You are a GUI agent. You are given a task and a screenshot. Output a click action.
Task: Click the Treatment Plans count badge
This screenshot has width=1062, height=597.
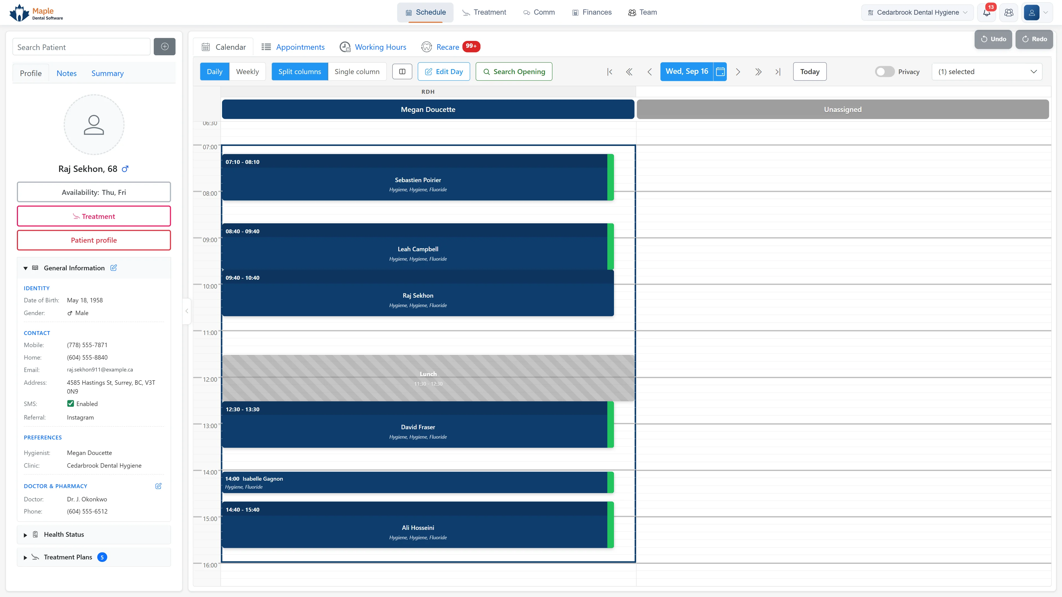click(x=102, y=557)
